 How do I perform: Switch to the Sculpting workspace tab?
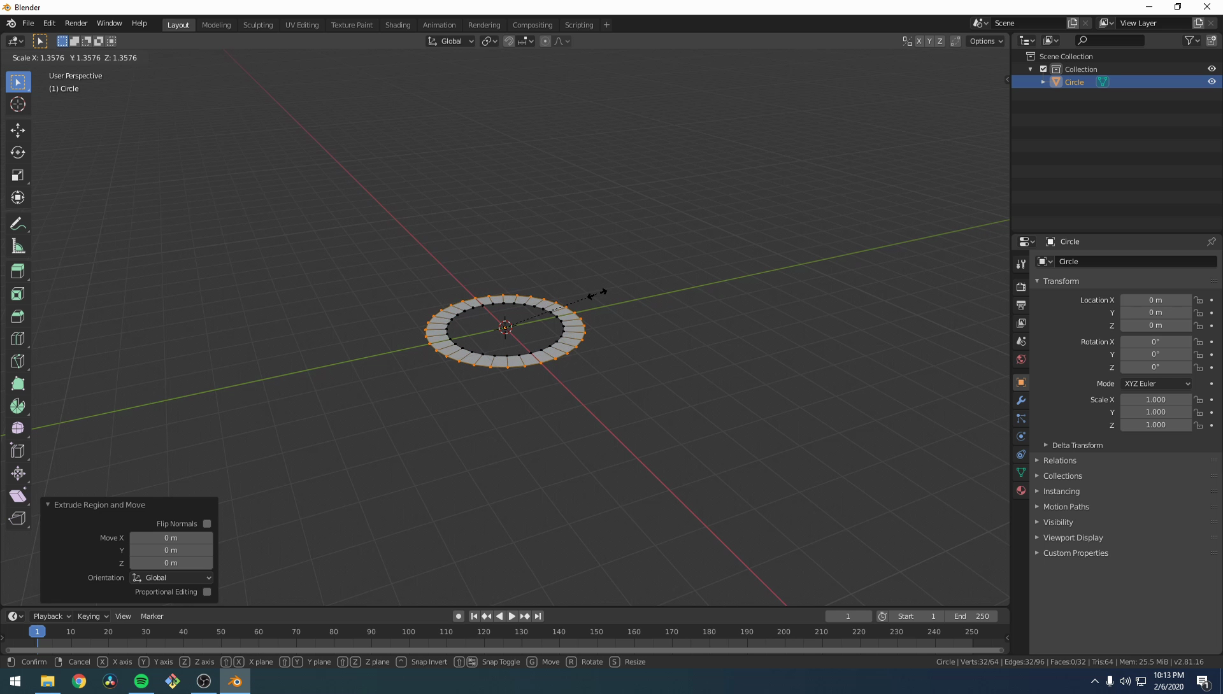[x=257, y=25]
